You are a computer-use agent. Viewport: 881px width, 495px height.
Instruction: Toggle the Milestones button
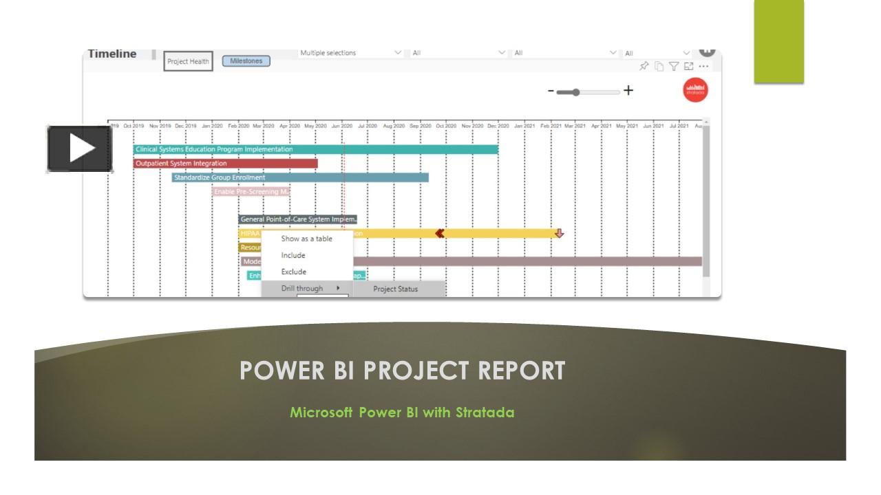pos(246,61)
